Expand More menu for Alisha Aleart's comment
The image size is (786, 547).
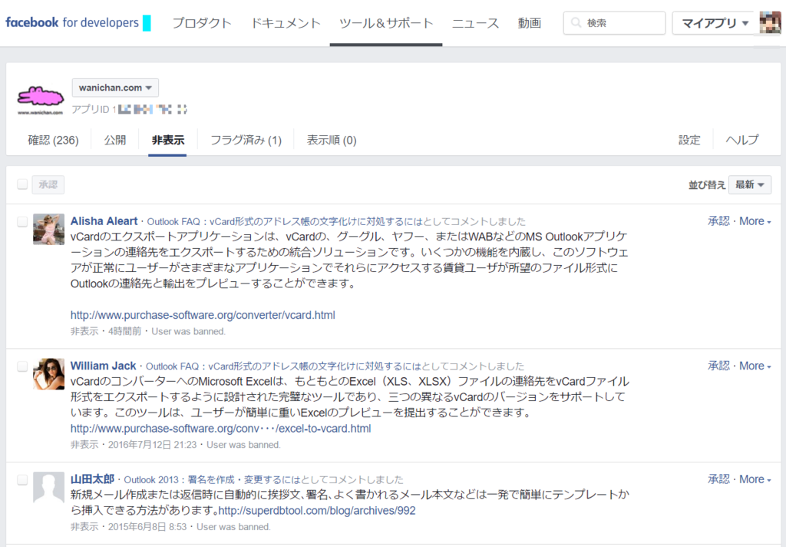(x=755, y=221)
